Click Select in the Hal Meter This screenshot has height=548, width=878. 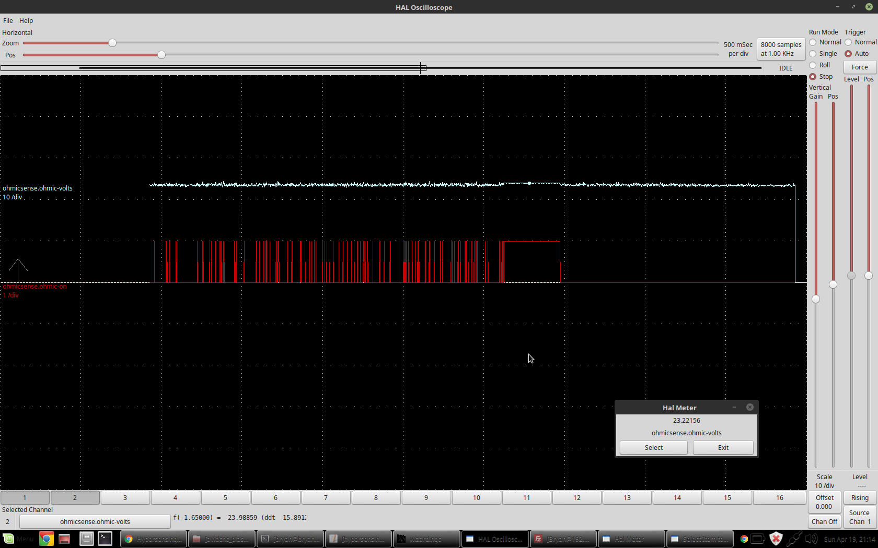(653, 447)
